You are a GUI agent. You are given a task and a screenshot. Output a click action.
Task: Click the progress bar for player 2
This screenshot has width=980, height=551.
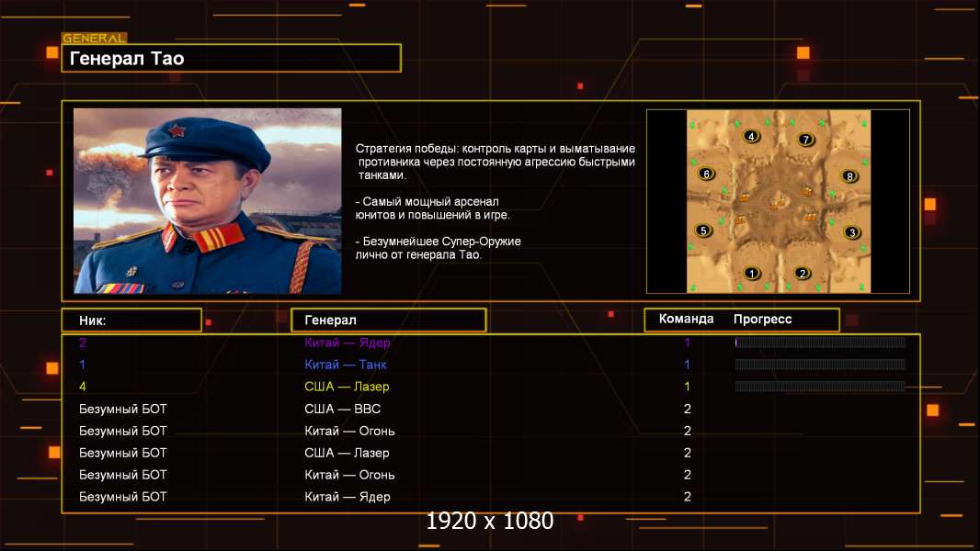820,342
